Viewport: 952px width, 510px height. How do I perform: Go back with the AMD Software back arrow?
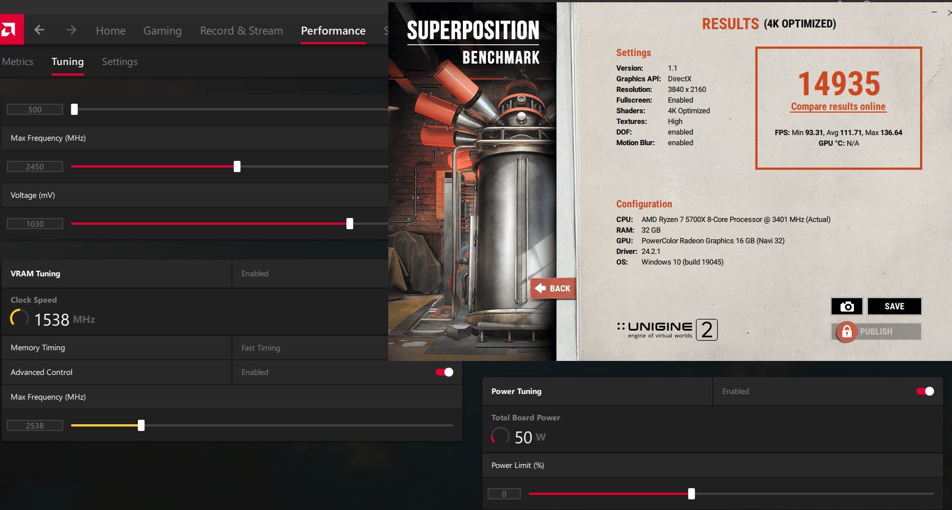(x=39, y=30)
